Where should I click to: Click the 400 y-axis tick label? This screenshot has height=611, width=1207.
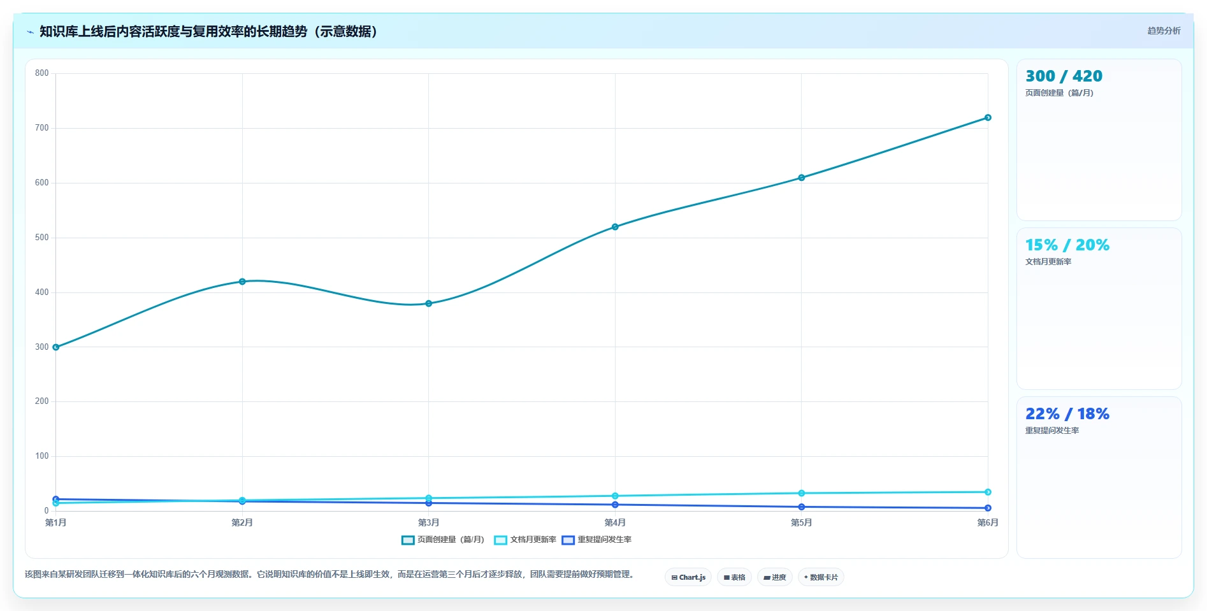click(x=42, y=292)
